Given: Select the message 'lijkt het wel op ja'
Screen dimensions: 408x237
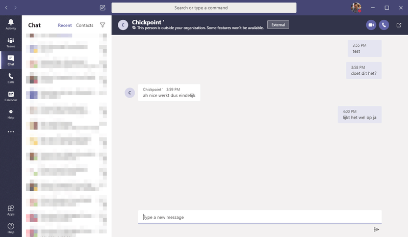Looking at the screenshot, I should [360, 114].
